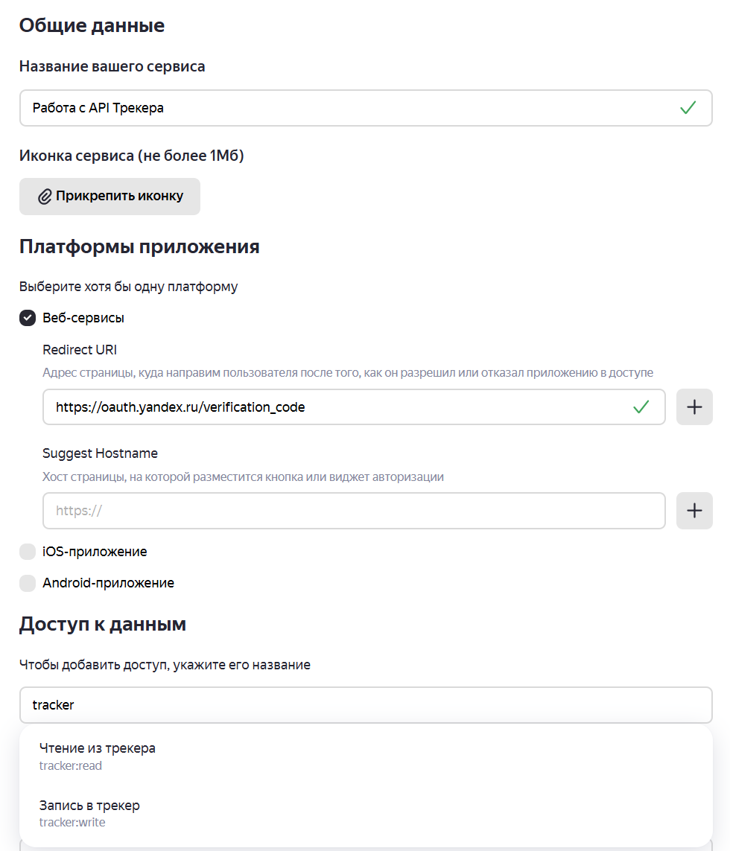Click the plus icon beside Redirect URI
The height and width of the screenshot is (851, 730).
(694, 407)
